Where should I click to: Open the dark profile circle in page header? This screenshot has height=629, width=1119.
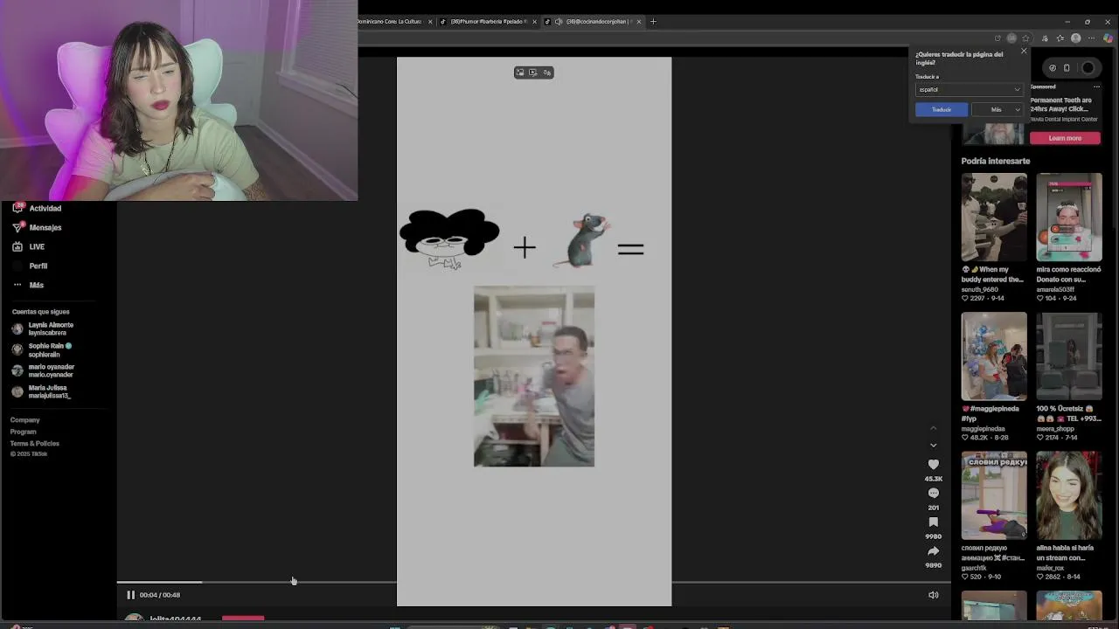click(x=1088, y=67)
